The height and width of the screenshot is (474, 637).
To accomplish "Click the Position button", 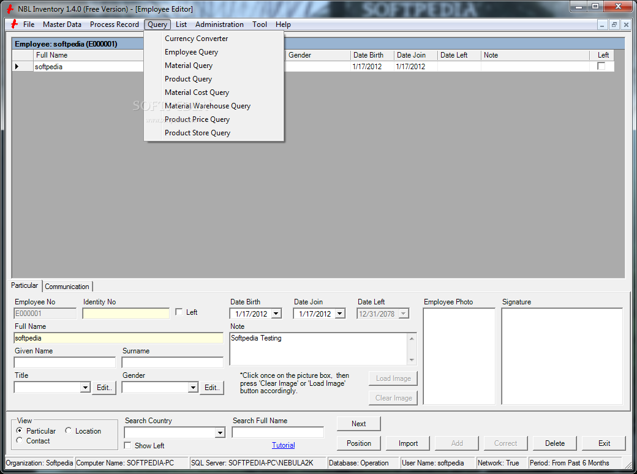I will click(x=359, y=443).
